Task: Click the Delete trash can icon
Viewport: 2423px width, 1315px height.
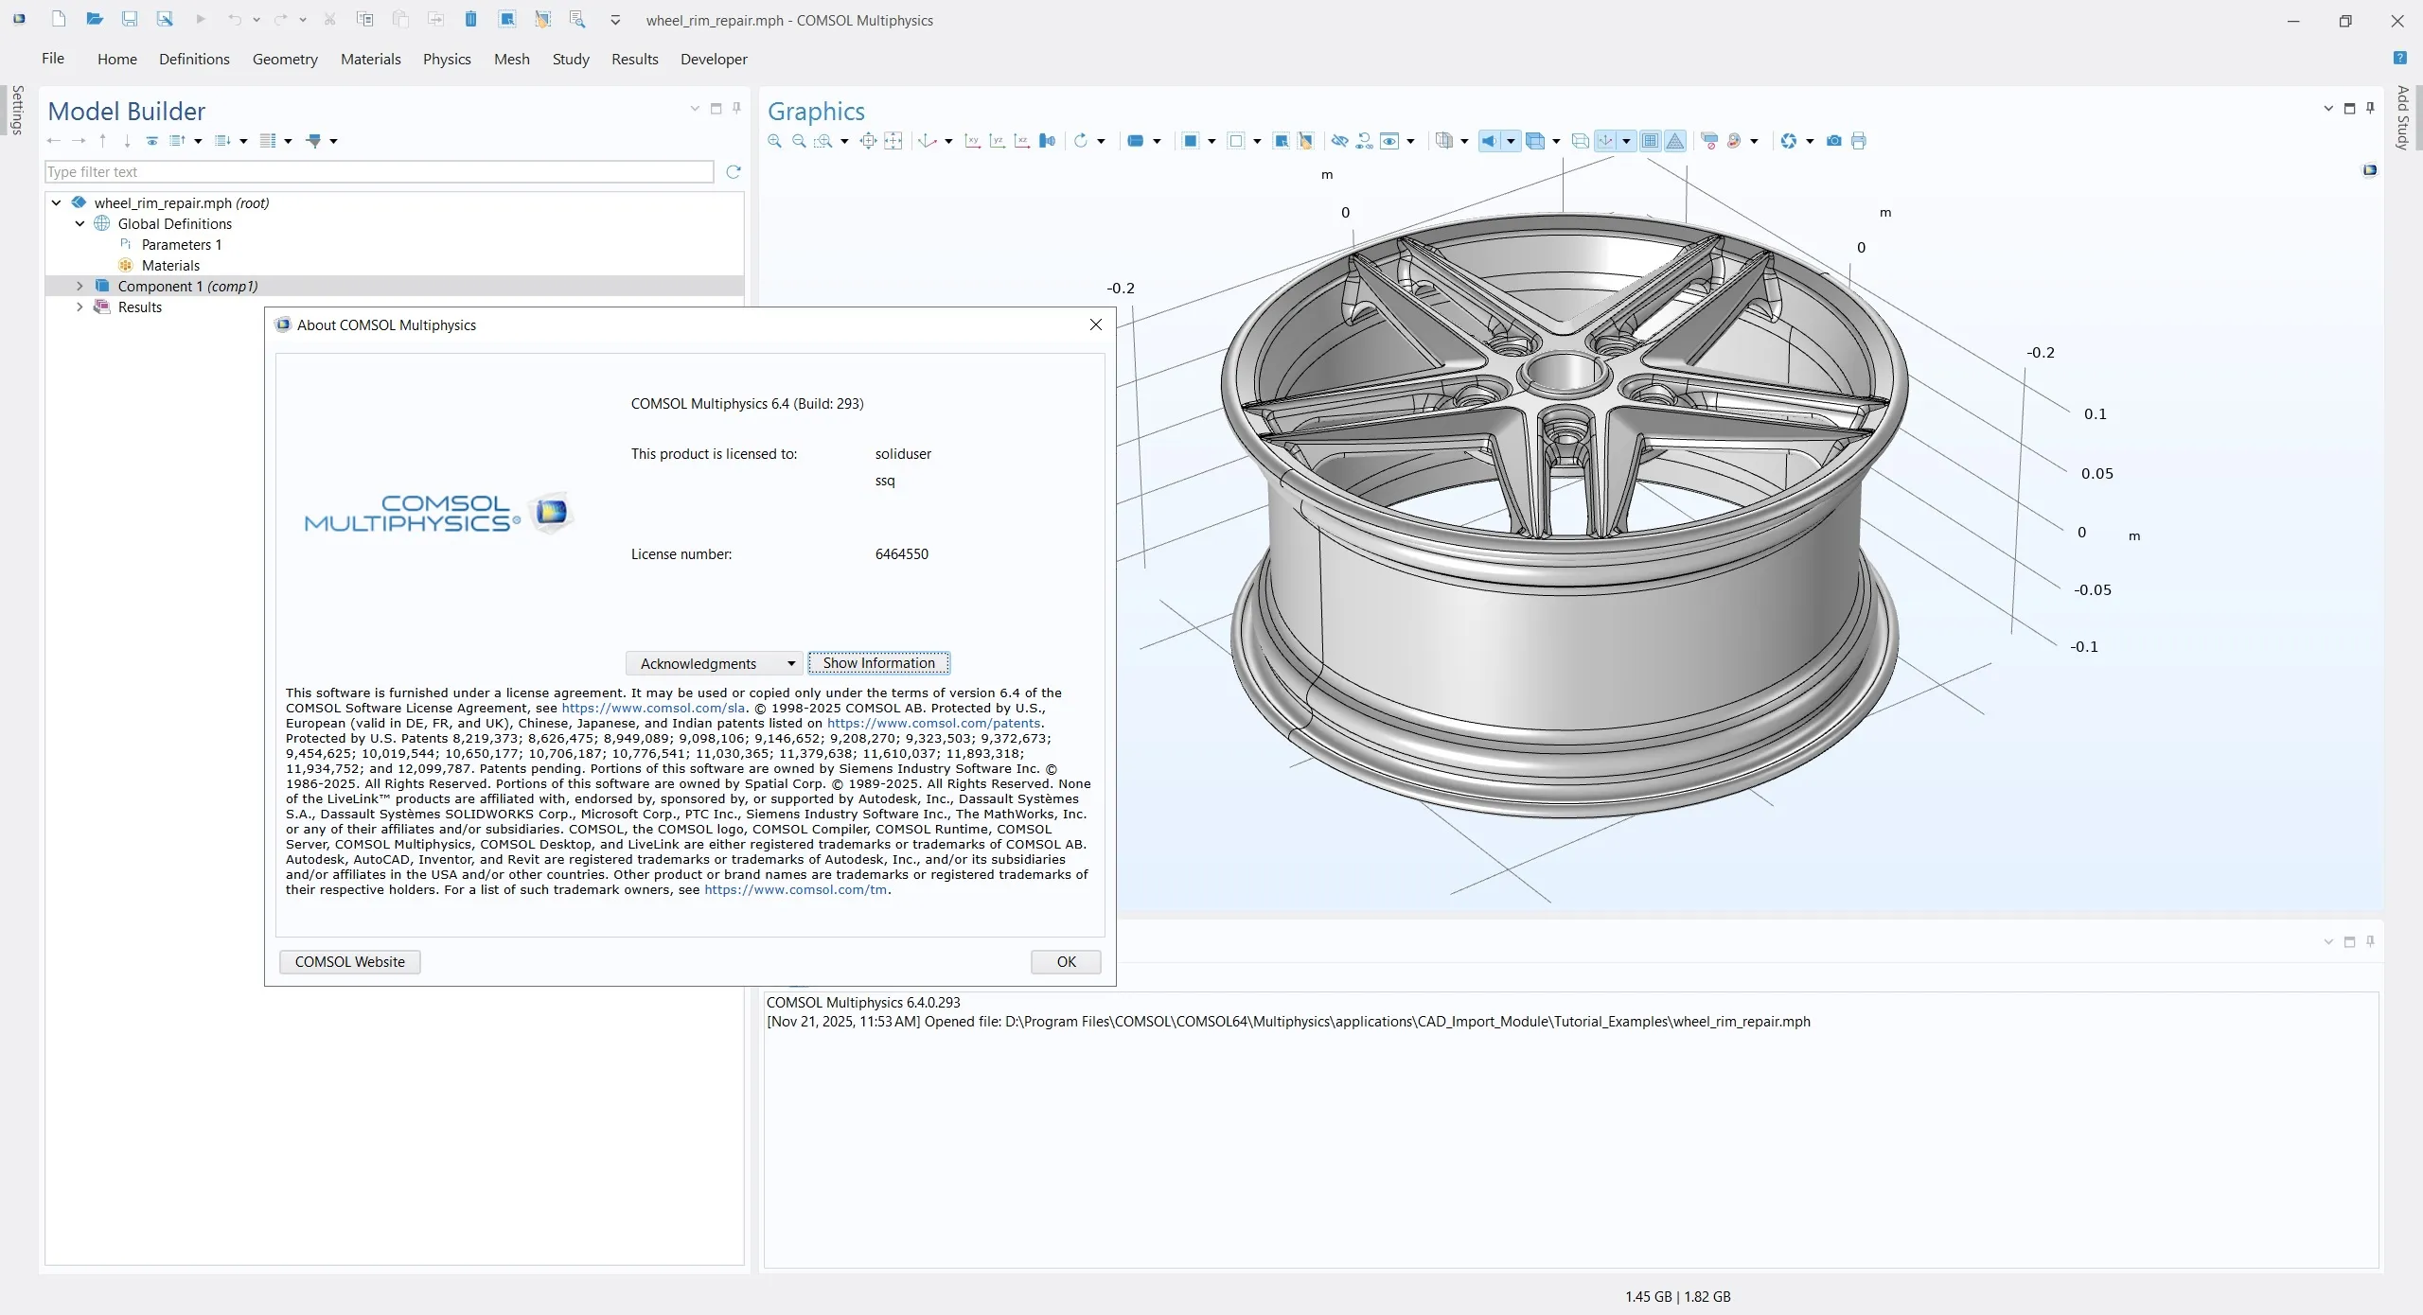Action: point(470,19)
